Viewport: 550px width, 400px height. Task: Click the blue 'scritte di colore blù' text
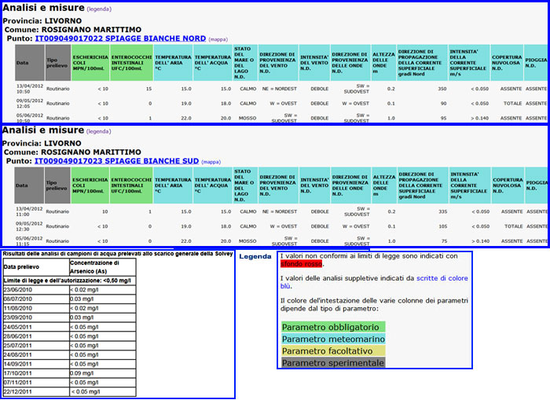(x=374, y=282)
